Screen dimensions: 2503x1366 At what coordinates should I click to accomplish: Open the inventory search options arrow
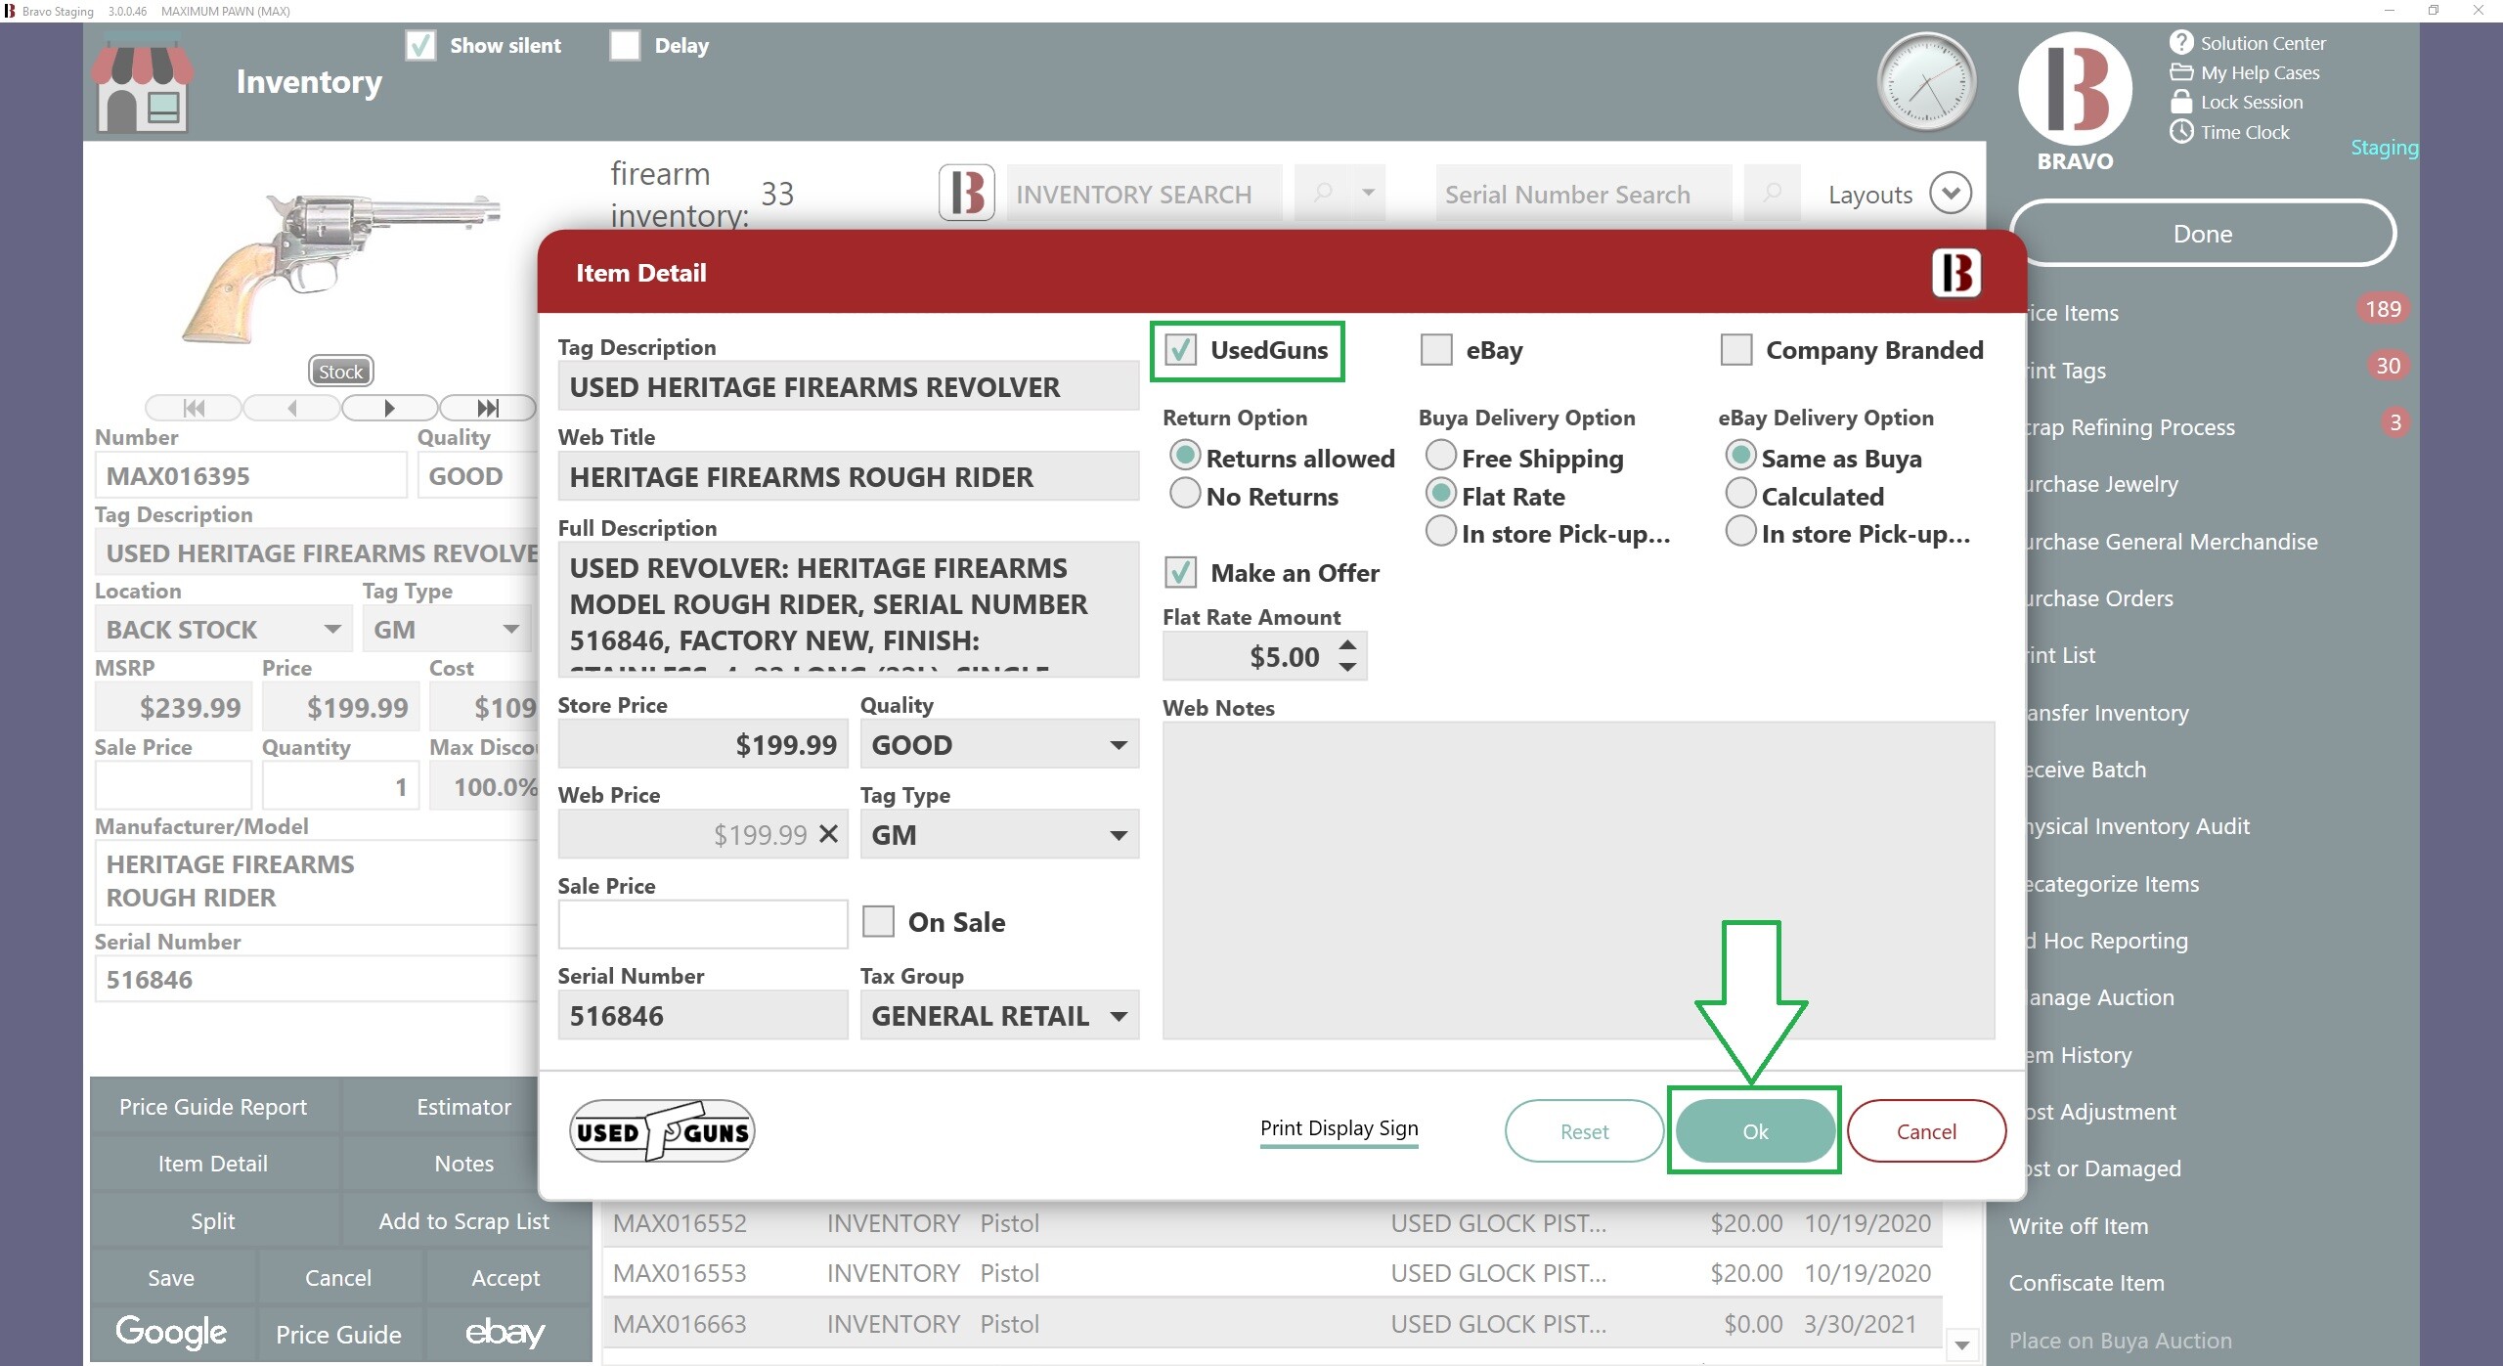click(x=1368, y=193)
